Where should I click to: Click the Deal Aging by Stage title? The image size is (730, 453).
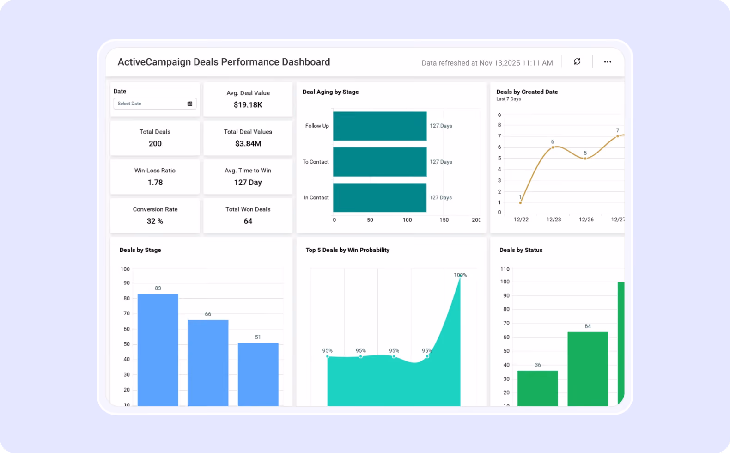331,92
